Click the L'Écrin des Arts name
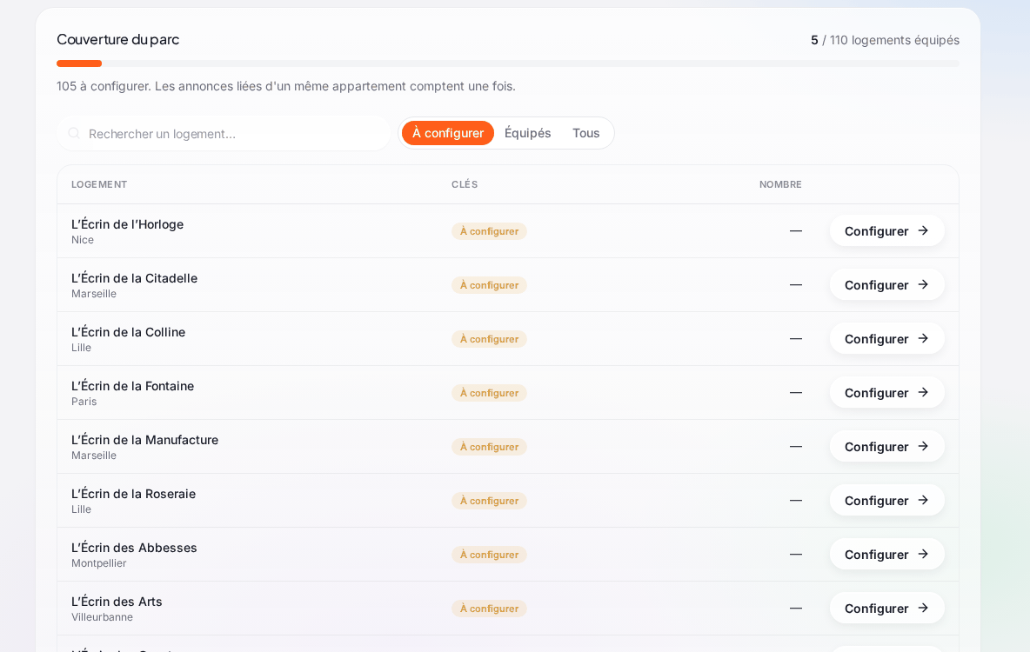Viewport: 1030px width, 652px height. [x=117, y=601]
